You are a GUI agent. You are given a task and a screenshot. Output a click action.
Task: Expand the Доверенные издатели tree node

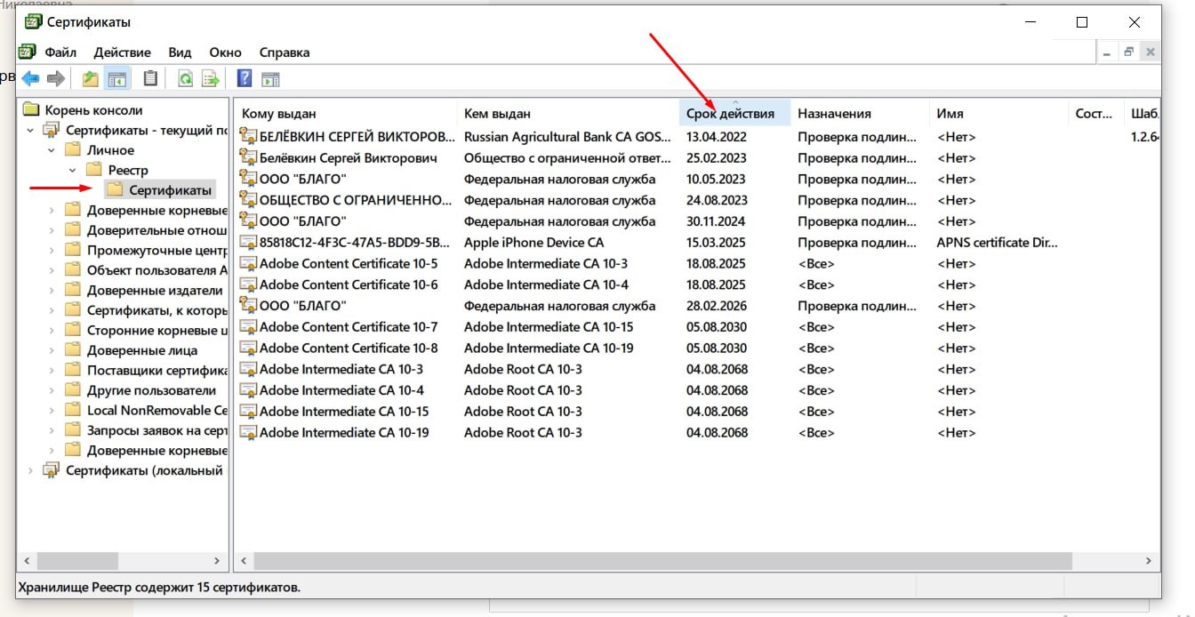point(52,290)
